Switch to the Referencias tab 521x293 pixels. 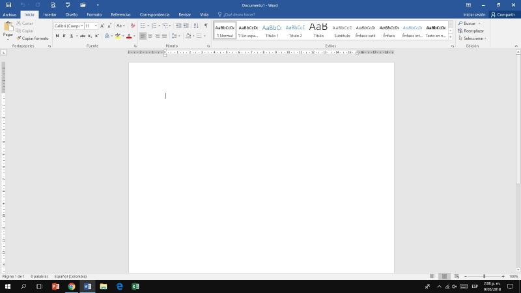pyautogui.click(x=120, y=14)
